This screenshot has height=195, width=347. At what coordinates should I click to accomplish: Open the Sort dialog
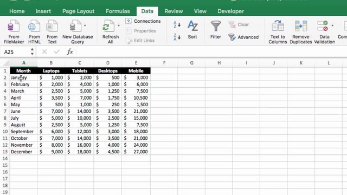pyautogui.click(x=192, y=30)
